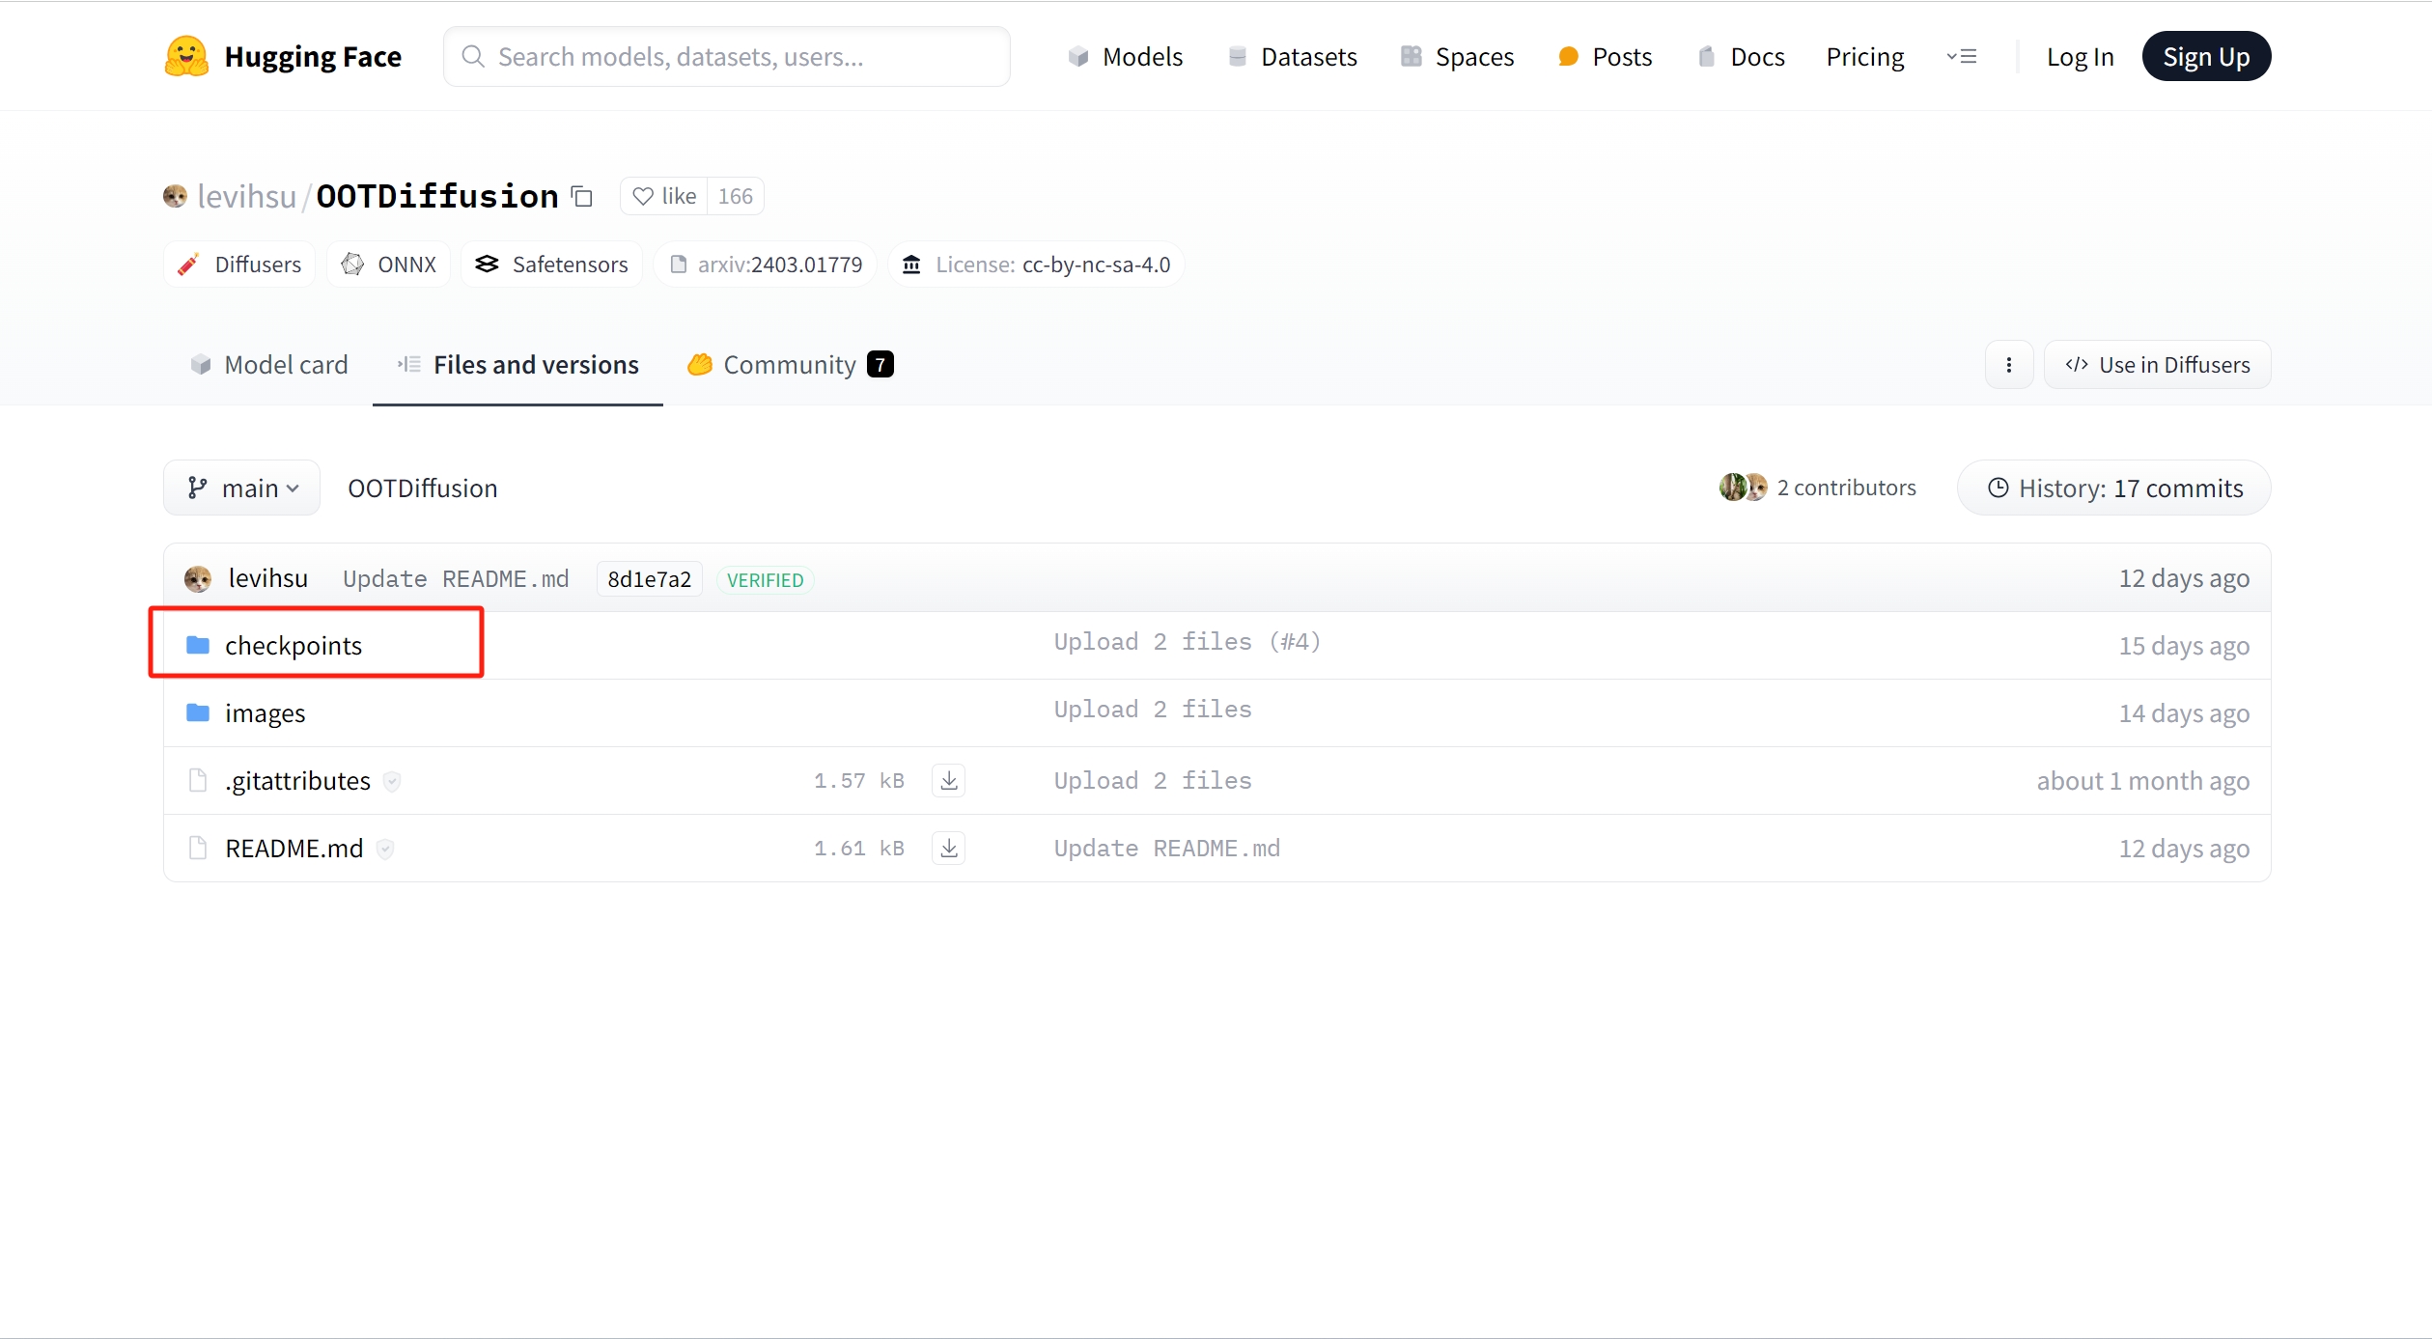The image size is (2432, 1339).
Task: Click the commit hash 8d1e7a2
Action: pos(649,579)
